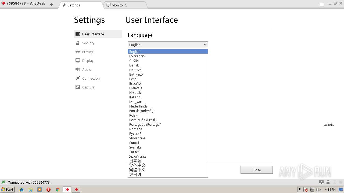The image size is (344, 193).
Task: Select Svenska language option
Action: coord(168,147)
